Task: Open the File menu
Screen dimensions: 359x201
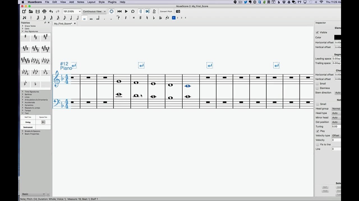Action: click(47, 2)
